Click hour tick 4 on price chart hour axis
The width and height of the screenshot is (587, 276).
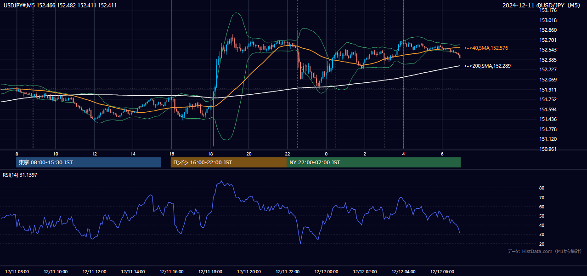coord(403,154)
